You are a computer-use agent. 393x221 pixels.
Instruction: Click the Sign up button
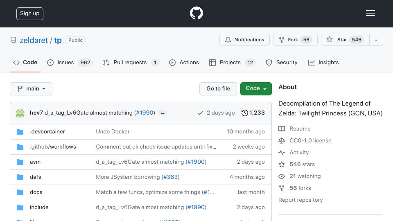pos(30,14)
